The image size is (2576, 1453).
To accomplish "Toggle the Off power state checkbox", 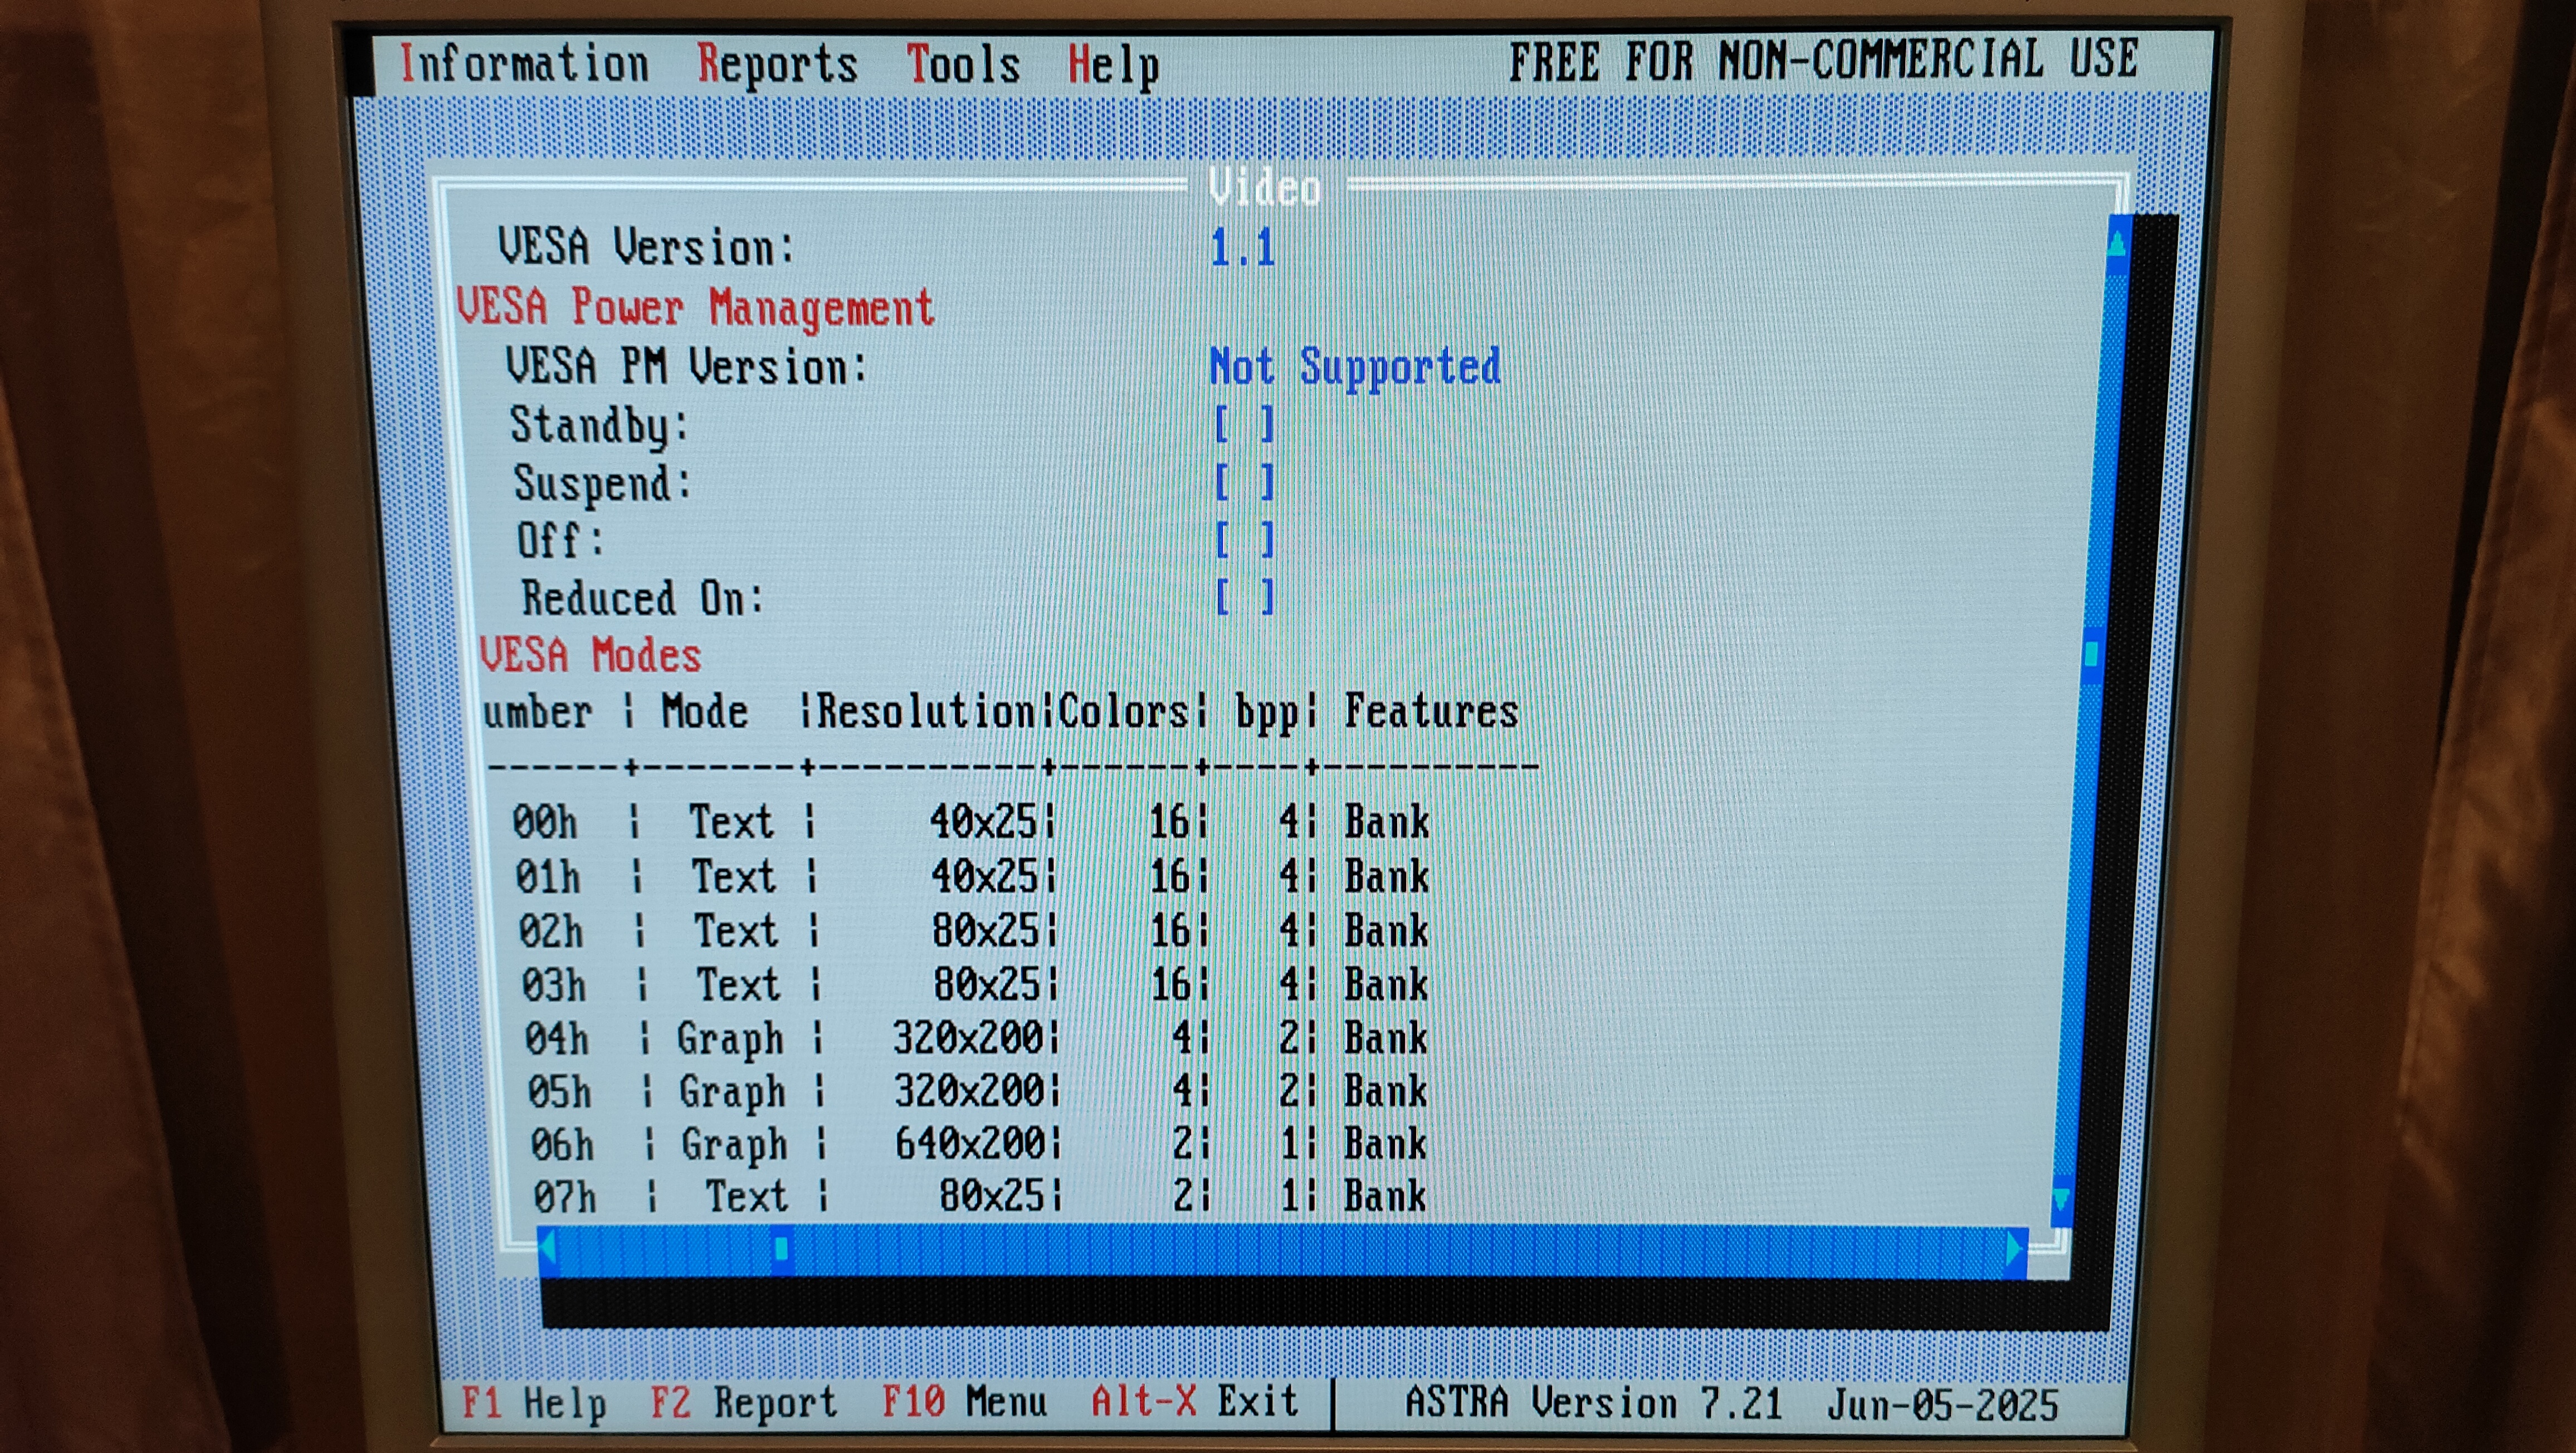I will [x=1244, y=540].
